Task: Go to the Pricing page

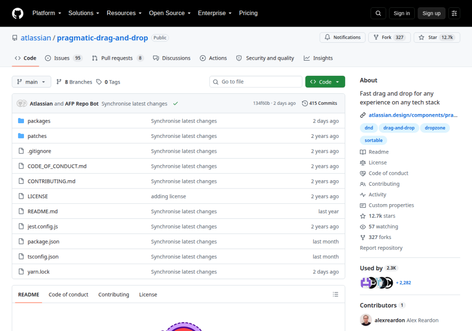Action: point(248,13)
